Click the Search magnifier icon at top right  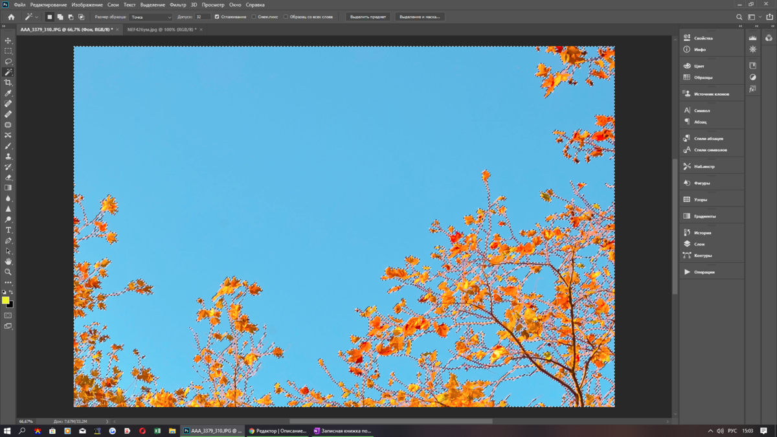tap(739, 17)
